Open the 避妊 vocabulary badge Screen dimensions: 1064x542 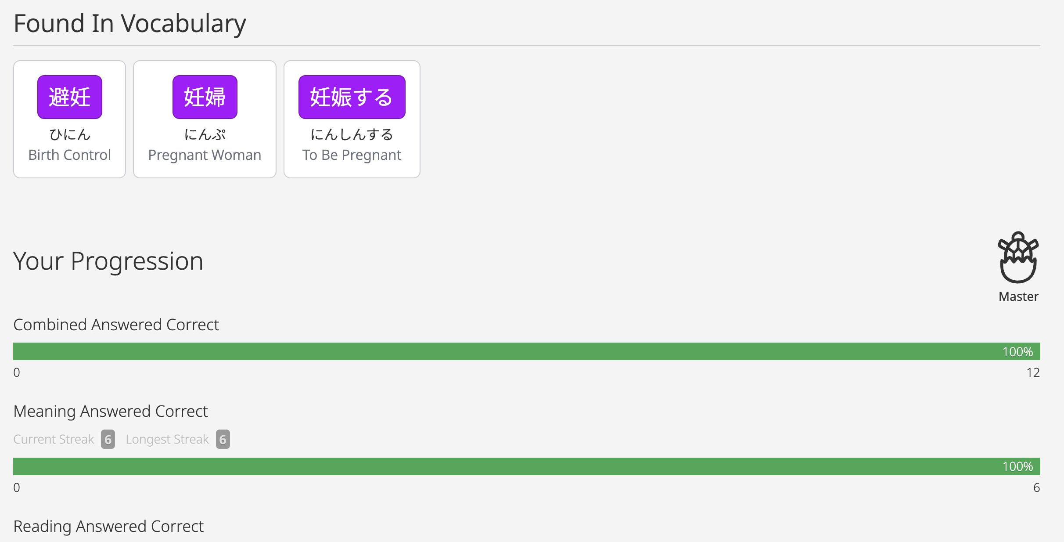pyautogui.click(x=70, y=97)
